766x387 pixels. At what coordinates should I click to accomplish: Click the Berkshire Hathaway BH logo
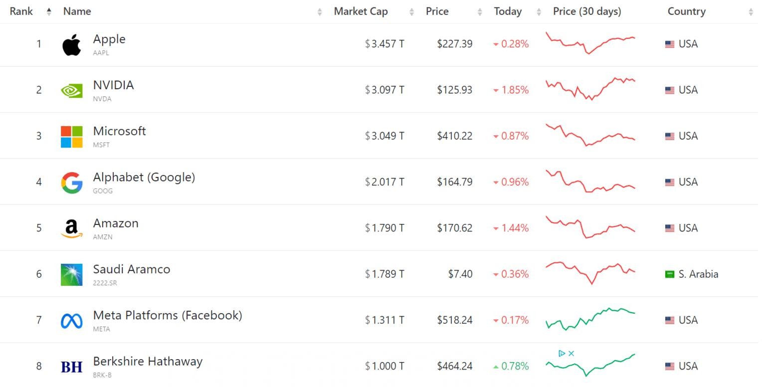(71, 367)
